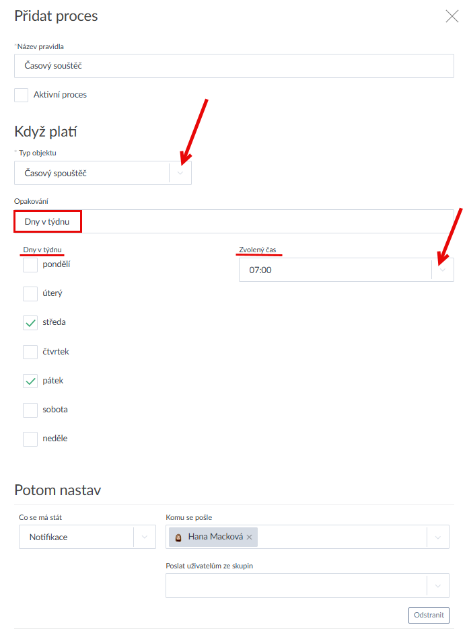Uncheck the středa checkbox
The width and height of the screenshot is (467, 637).
pyautogui.click(x=30, y=323)
